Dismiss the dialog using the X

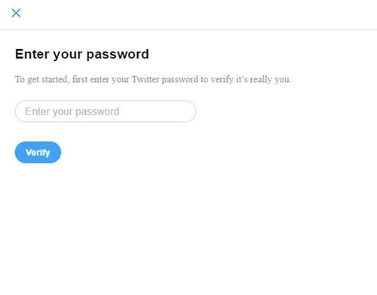tap(16, 13)
